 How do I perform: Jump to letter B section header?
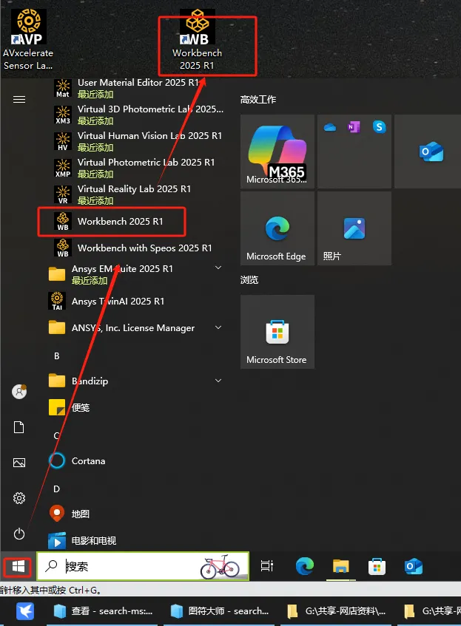tap(57, 355)
